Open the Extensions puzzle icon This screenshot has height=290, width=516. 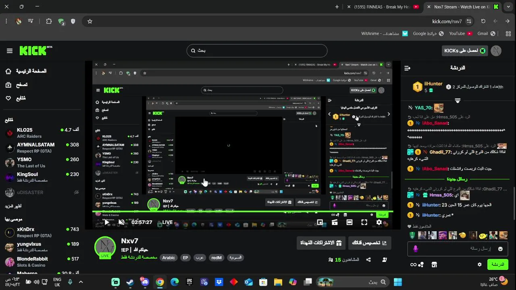click(x=49, y=21)
